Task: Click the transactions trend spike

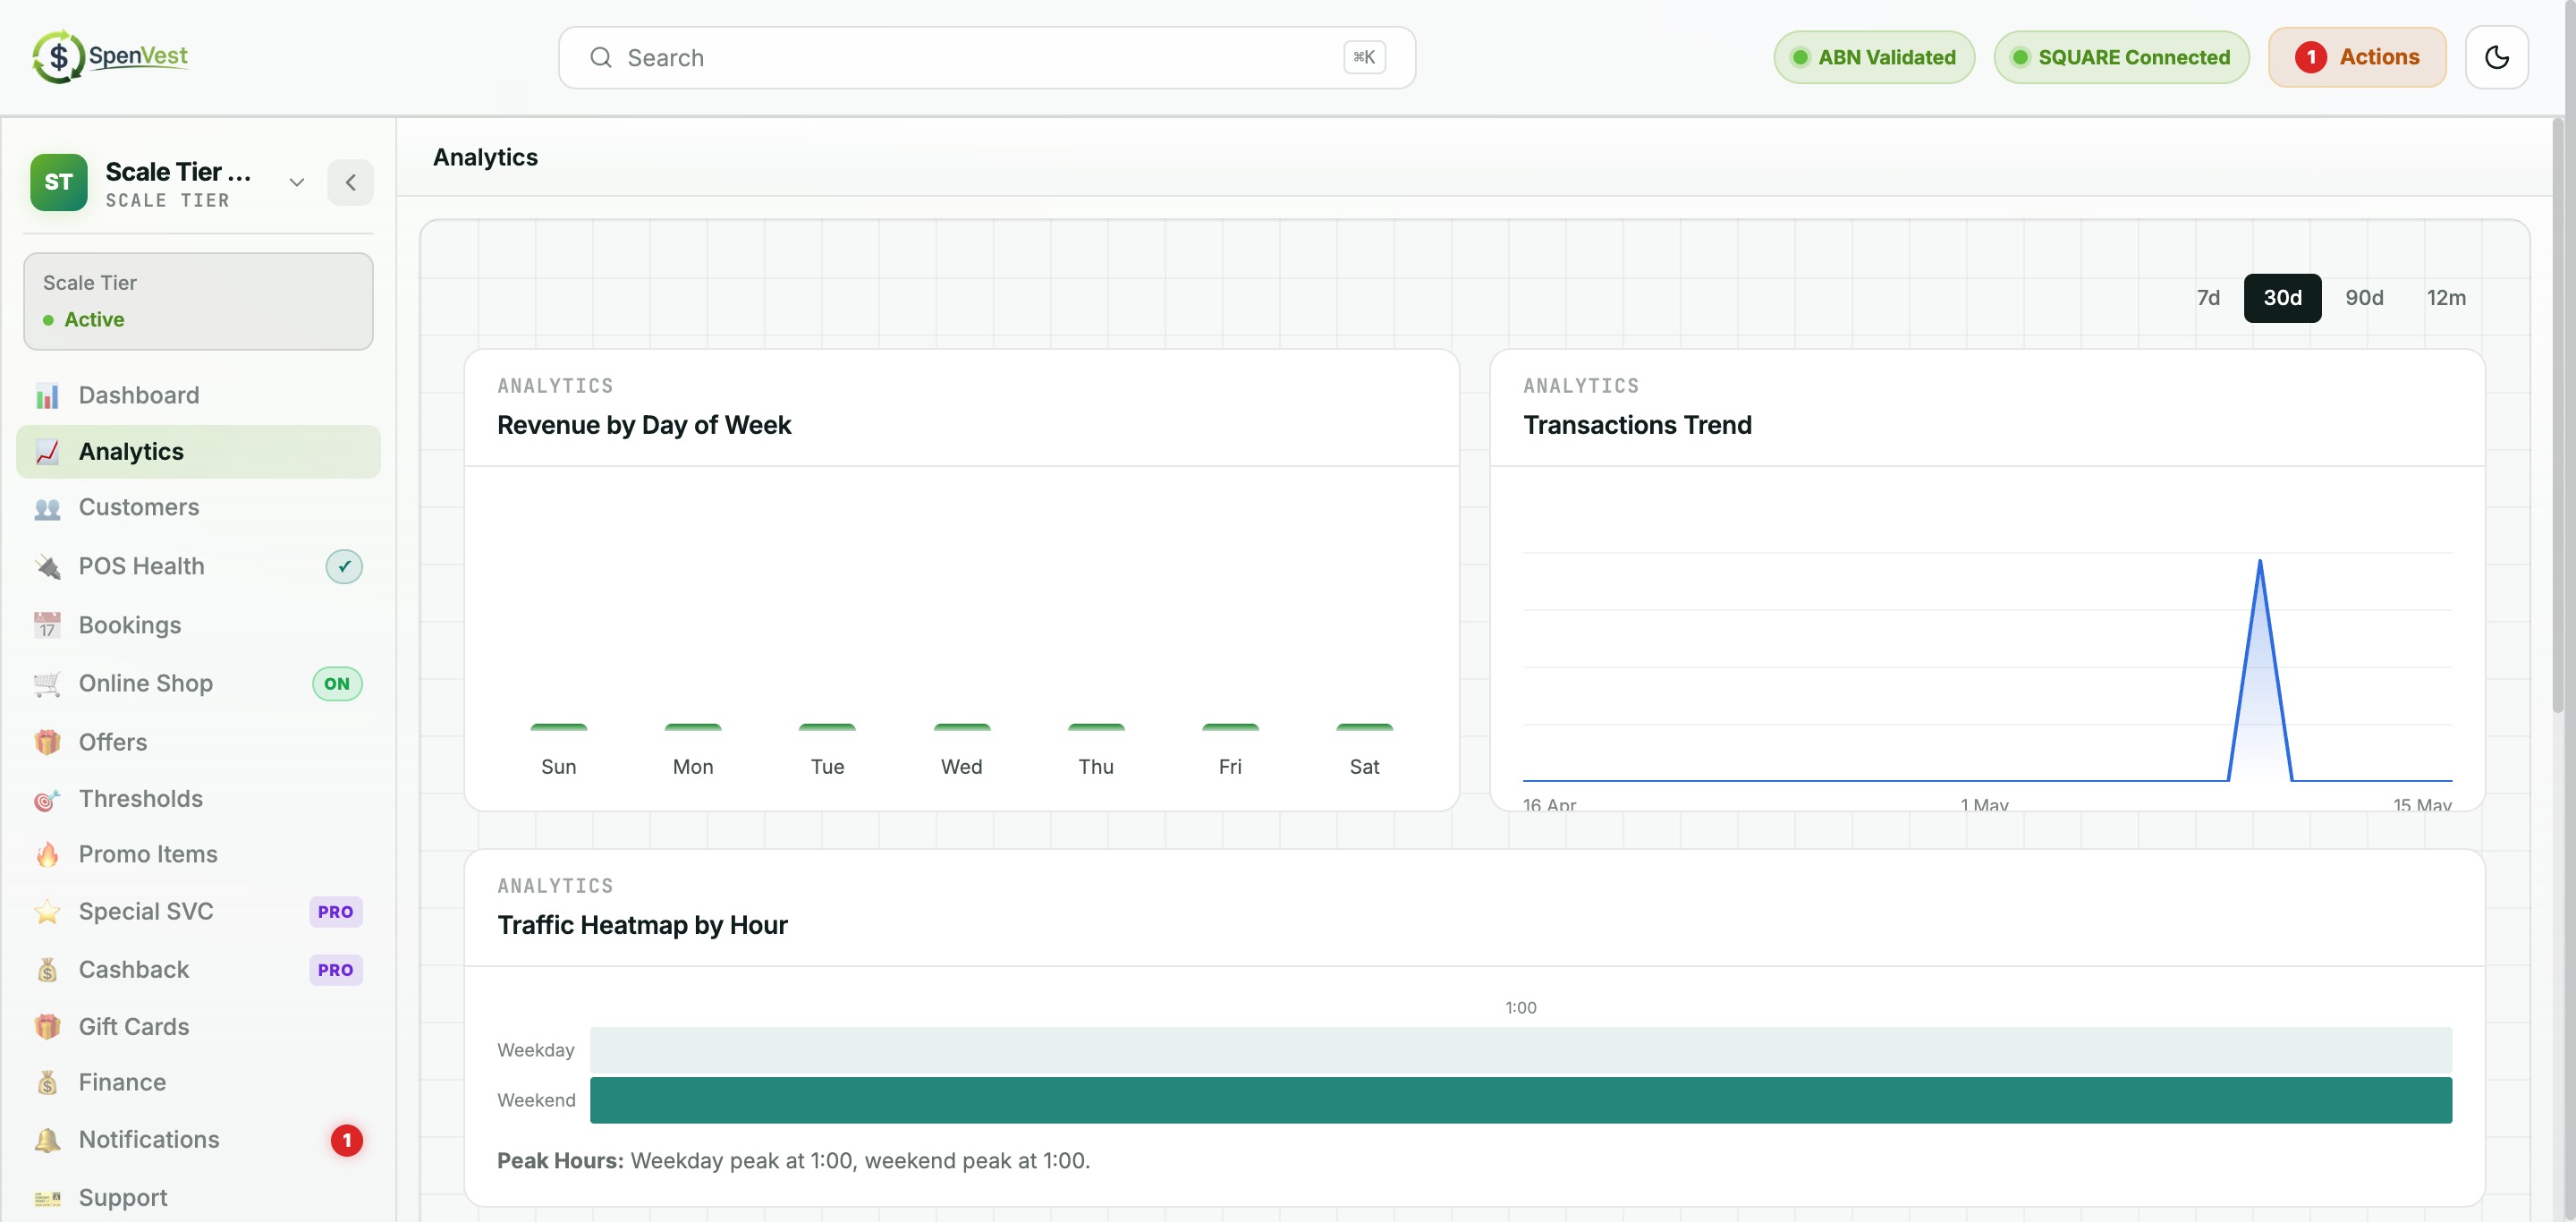Action: click(2260, 670)
